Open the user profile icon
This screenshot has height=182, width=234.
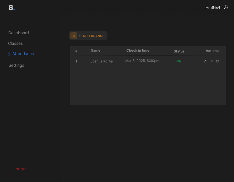pyautogui.click(x=226, y=7)
